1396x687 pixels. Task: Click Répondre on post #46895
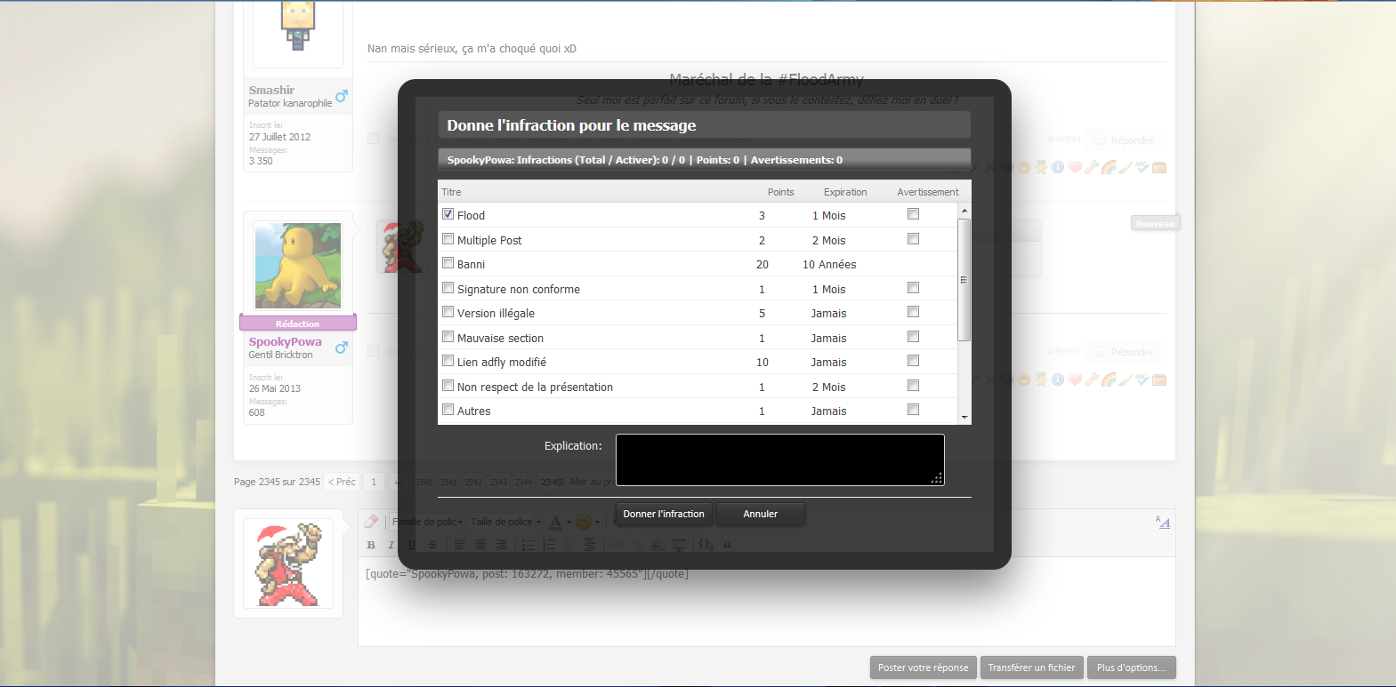point(1123,352)
